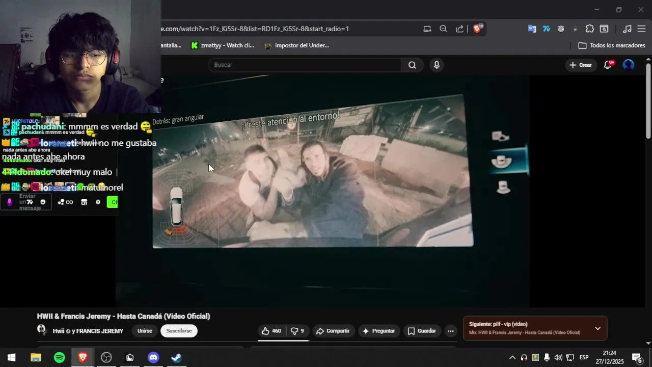This screenshot has height=367, width=652.
Task: Open the zmattyy Watch cli bookmark
Action: [x=222, y=45]
